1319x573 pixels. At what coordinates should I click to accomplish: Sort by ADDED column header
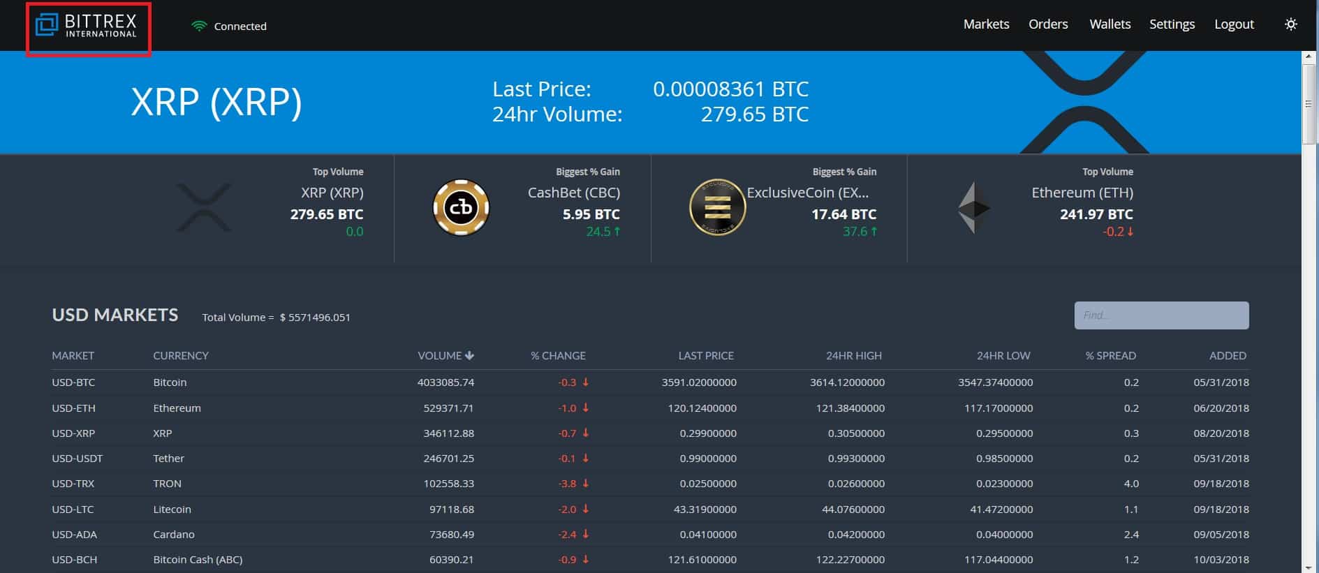[1228, 356]
